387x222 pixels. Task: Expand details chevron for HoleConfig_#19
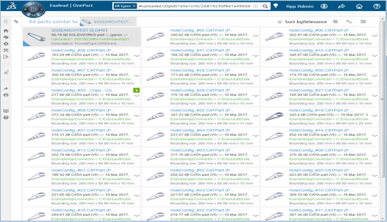[375, 115]
